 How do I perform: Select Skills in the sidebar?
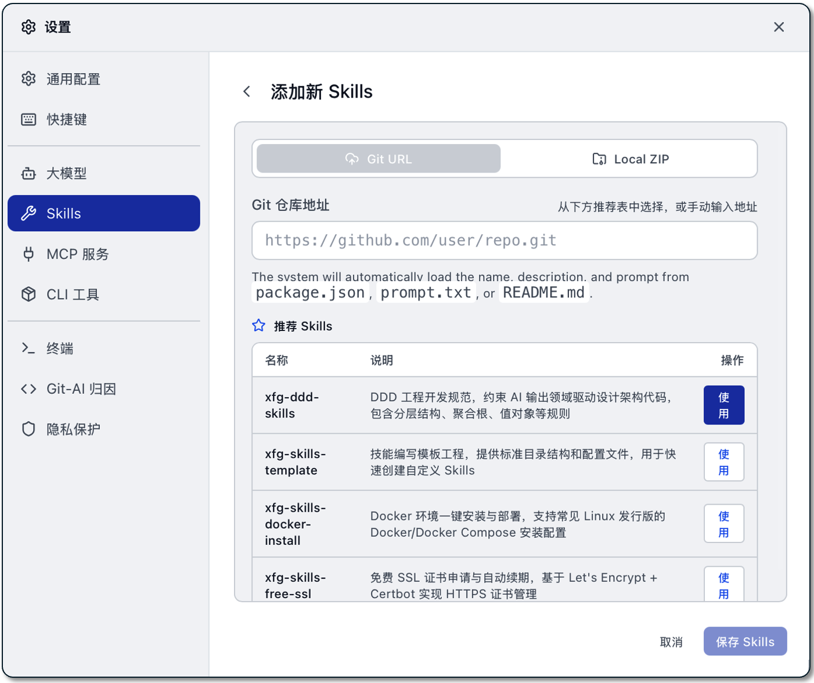point(104,213)
